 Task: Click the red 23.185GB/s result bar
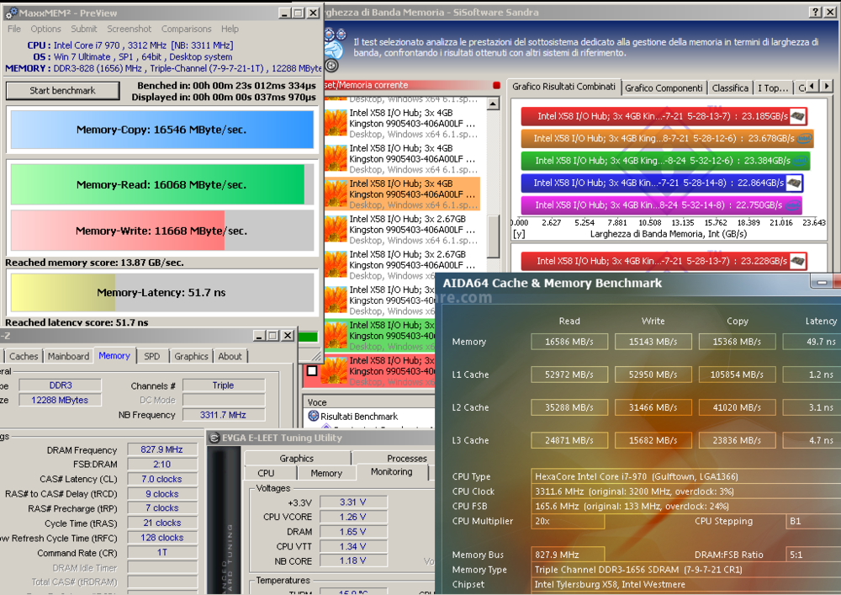[x=664, y=116]
